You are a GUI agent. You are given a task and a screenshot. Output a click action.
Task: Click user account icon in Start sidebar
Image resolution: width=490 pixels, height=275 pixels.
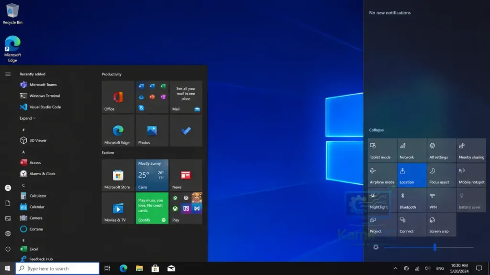(x=8, y=188)
